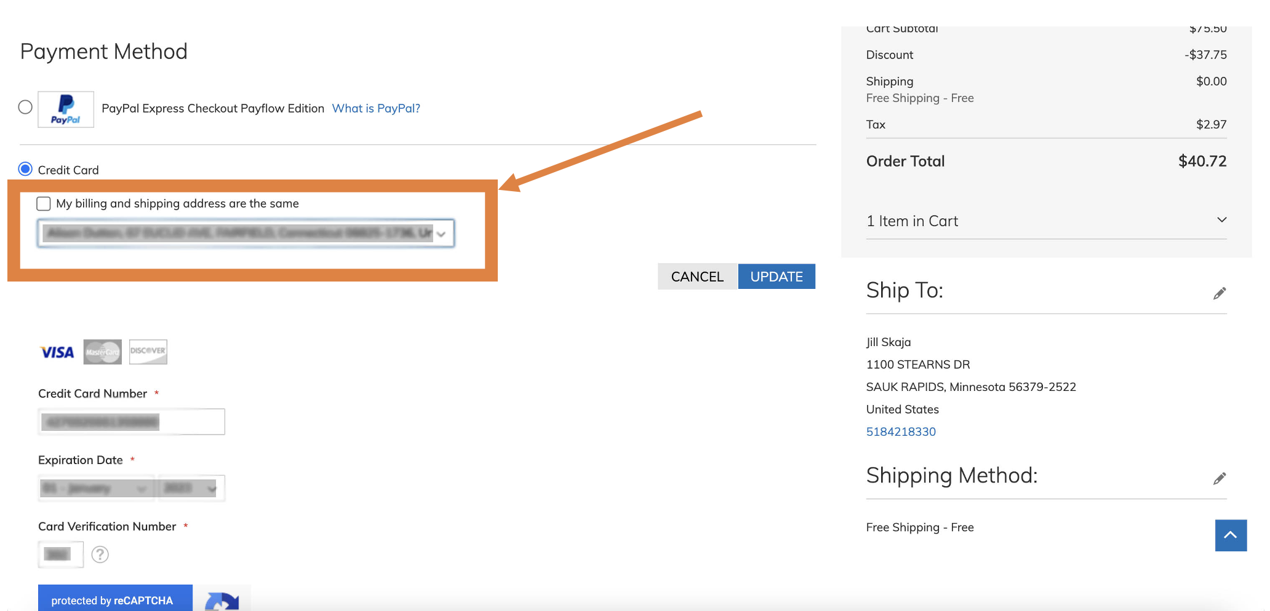Click the scroll-to-top arrow
The height and width of the screenshot is (611, 1270).
click(1231, 535)
